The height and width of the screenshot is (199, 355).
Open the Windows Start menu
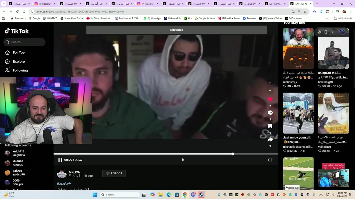click(95, 195)
